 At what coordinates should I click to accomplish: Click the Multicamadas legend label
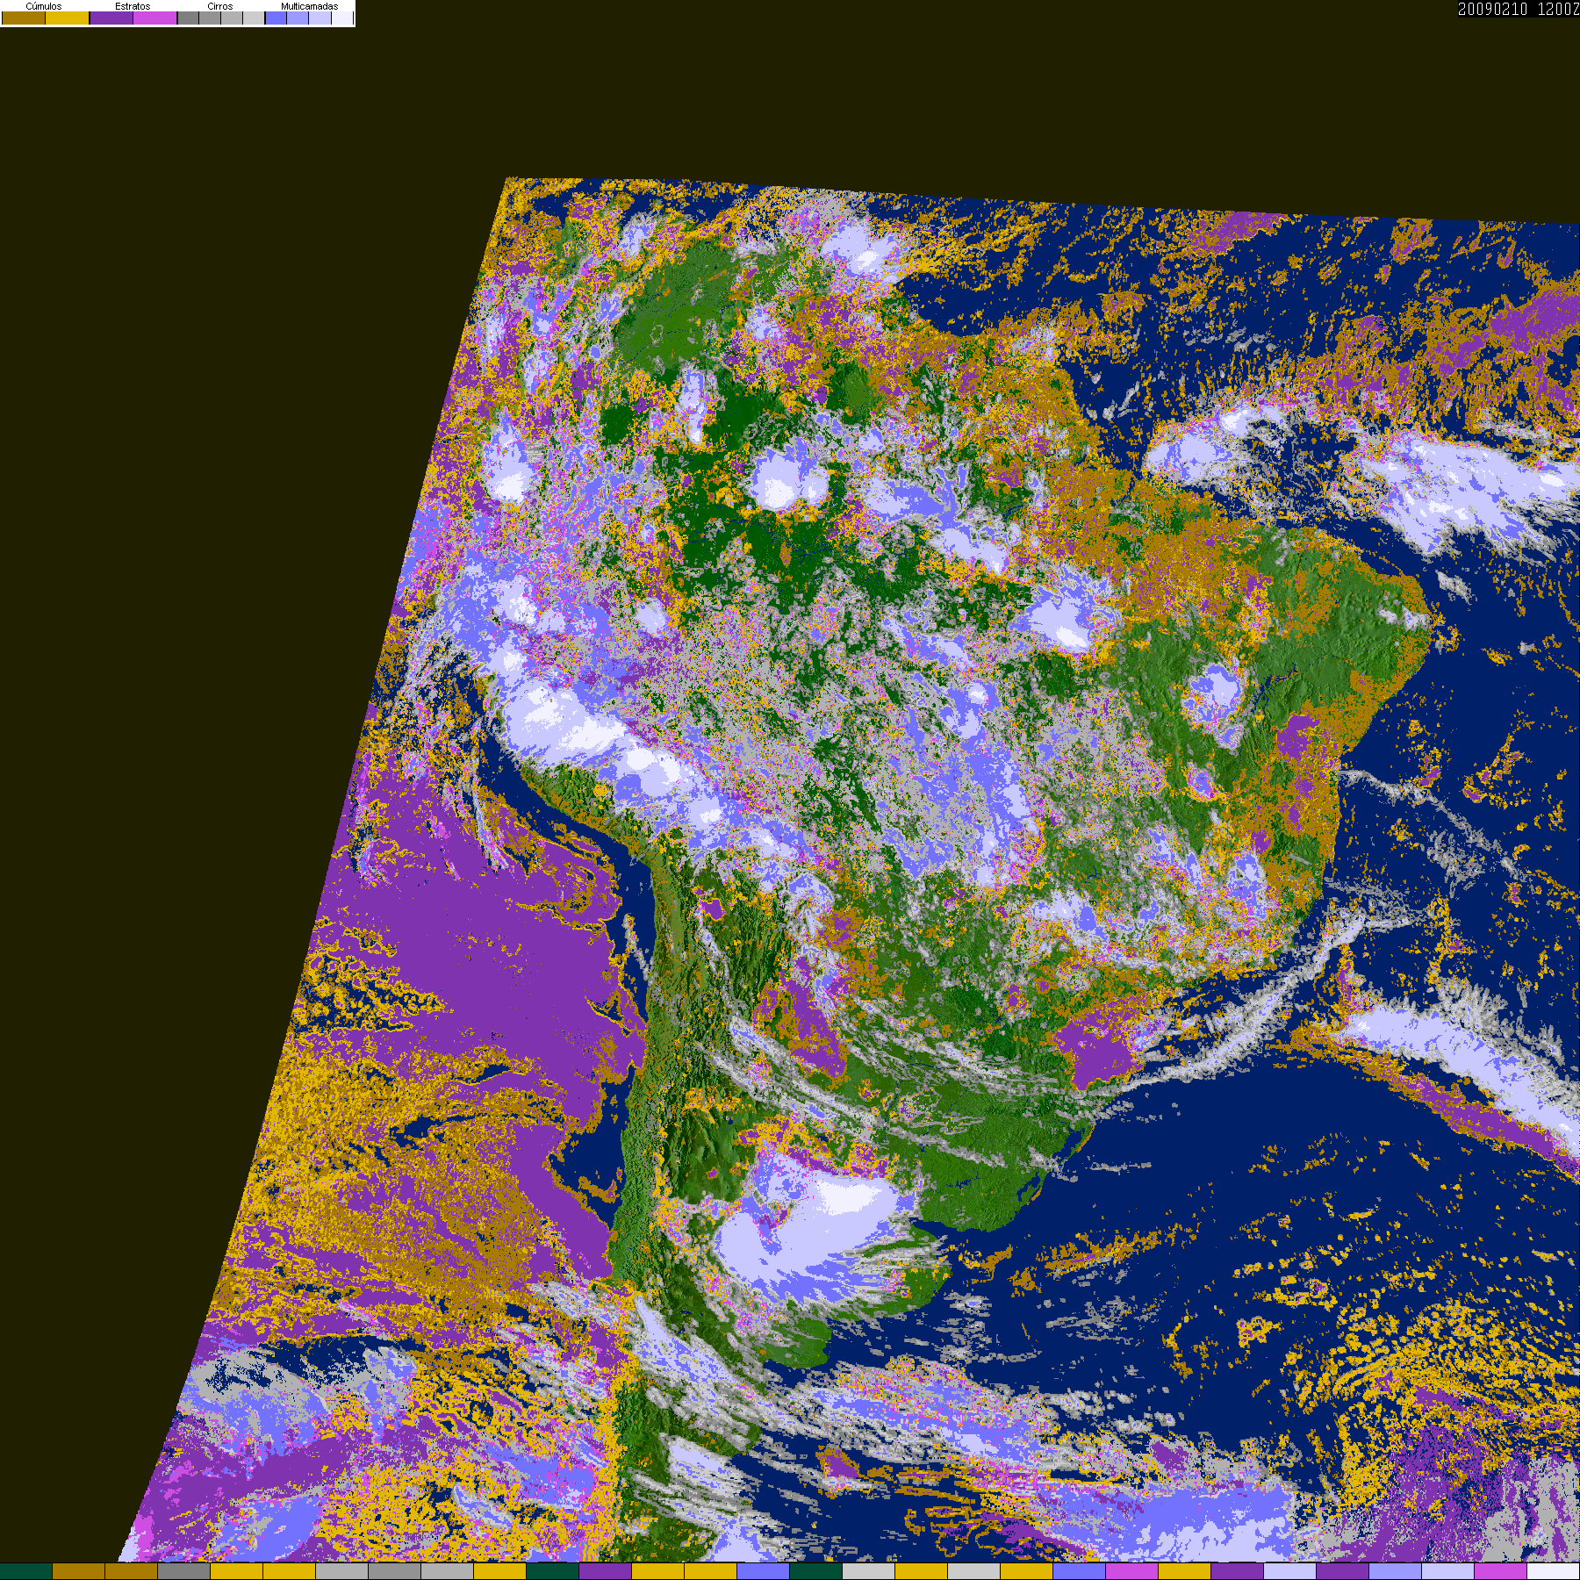309,6
